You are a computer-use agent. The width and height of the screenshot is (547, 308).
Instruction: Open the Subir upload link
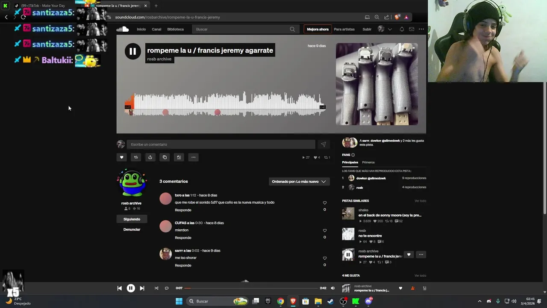click(x=367, y=29)
